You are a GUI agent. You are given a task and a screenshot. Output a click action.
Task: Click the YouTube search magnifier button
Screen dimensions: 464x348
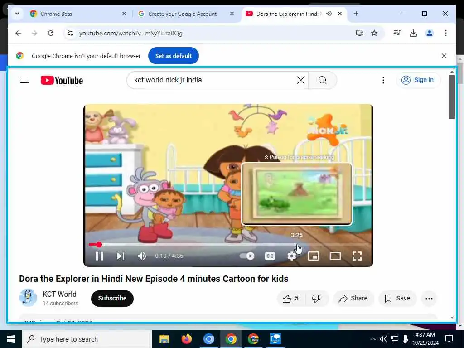click(323, 80)
